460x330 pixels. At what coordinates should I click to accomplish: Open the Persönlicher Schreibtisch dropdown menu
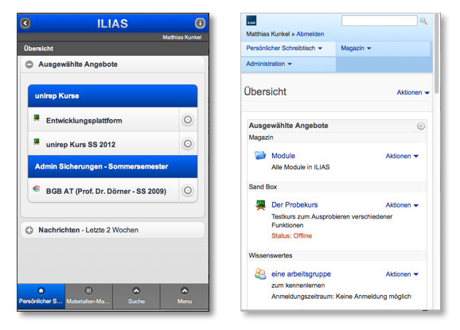(284, 48)
